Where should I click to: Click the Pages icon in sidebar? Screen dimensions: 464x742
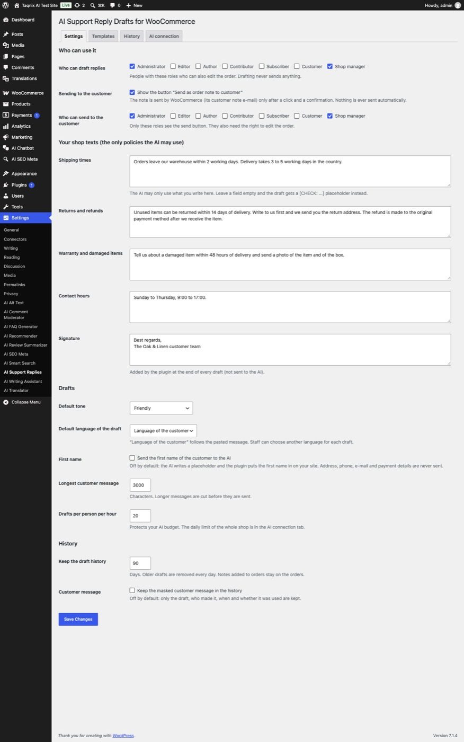click(x=6, y=57)
